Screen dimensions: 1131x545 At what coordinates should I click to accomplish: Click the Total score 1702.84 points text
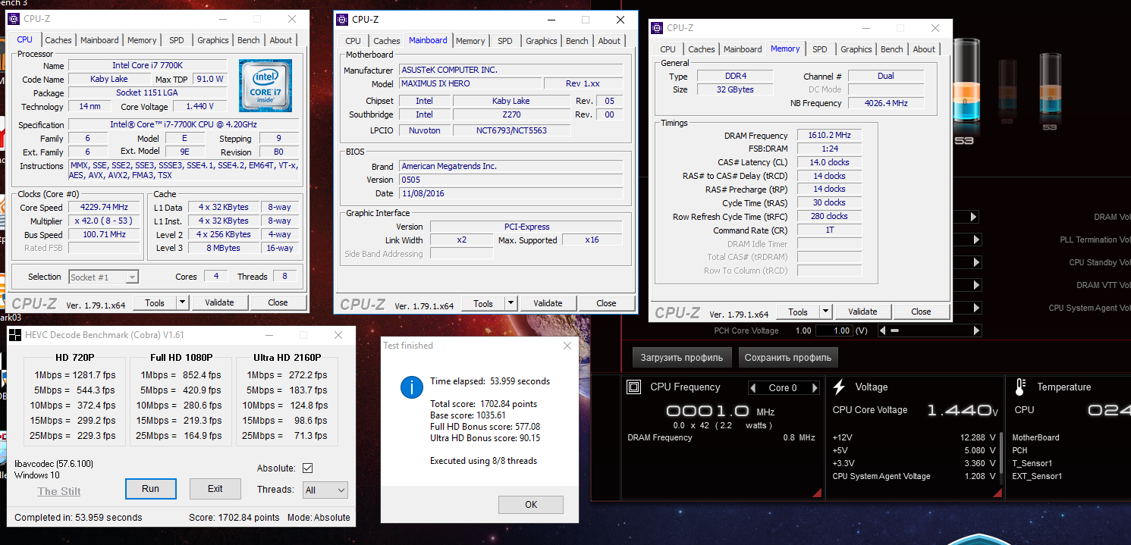(x=483, y=405)
